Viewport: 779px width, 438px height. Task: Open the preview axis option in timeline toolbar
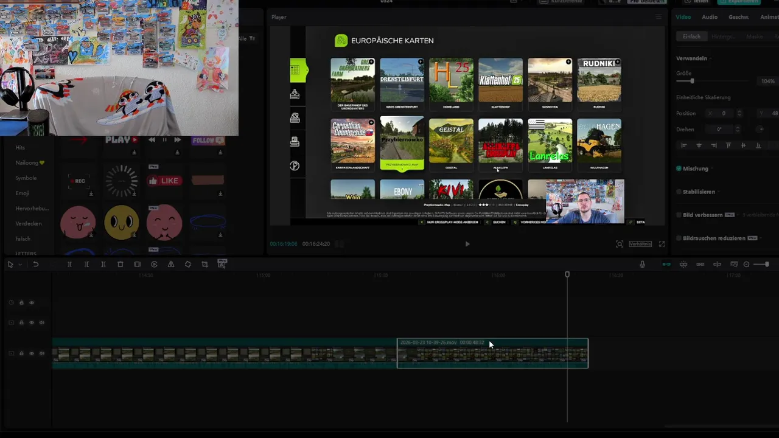717,264
